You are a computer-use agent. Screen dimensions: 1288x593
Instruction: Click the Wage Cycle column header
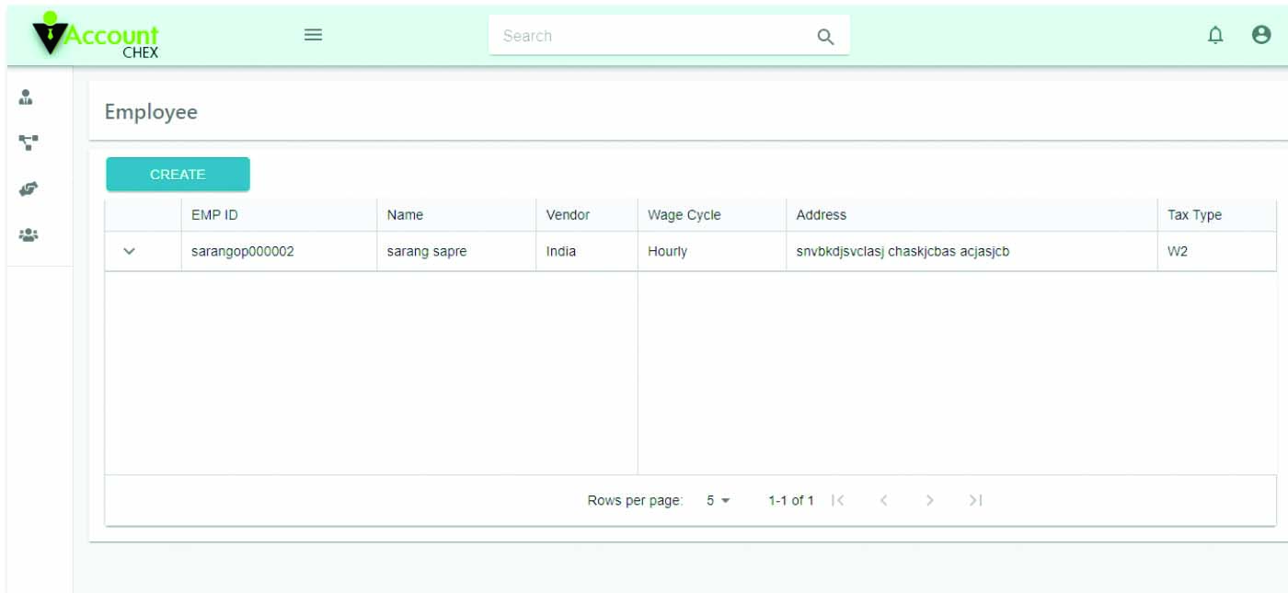684,215
